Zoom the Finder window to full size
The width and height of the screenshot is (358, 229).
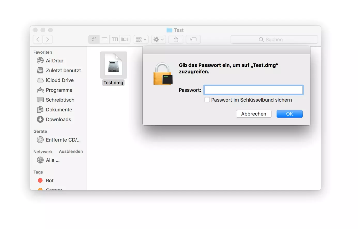[x=50, y=30]
